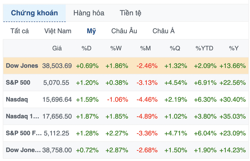Switch to Châu Âu markets
The image size is (250, 161).
(124, 31)
